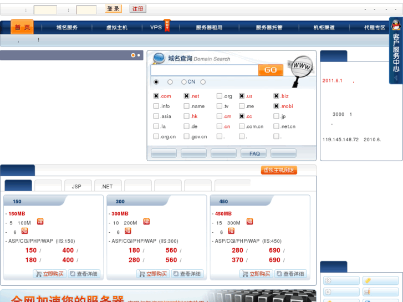The width and height of the screenshot is (403, 302).
Task: Open the 域名服务 menu item
Action: pyautogui.click(x=67, y=28)
